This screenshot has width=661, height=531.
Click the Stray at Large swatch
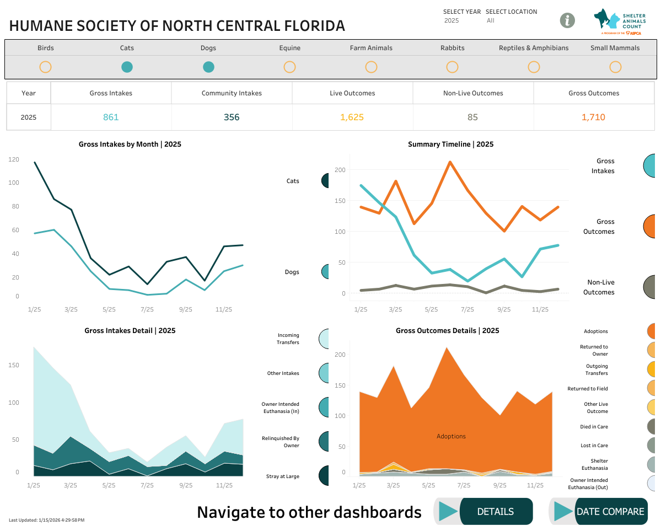[x=324, y=476]
